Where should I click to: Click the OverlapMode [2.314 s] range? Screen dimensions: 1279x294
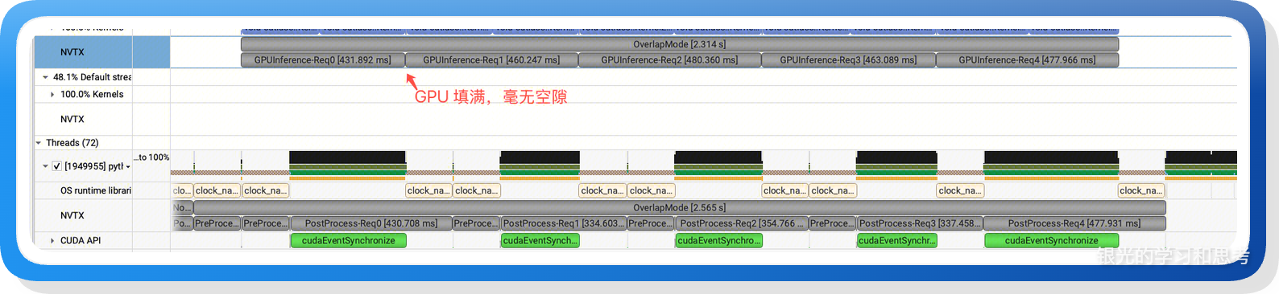click(680, 44)
